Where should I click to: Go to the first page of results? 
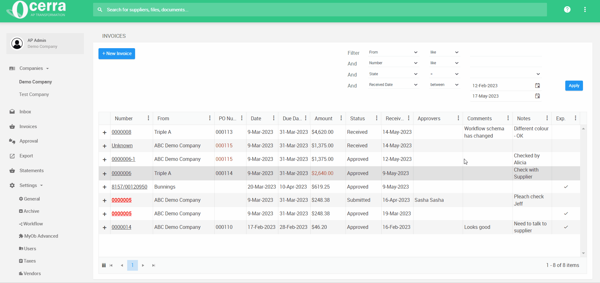pos(111,265)
